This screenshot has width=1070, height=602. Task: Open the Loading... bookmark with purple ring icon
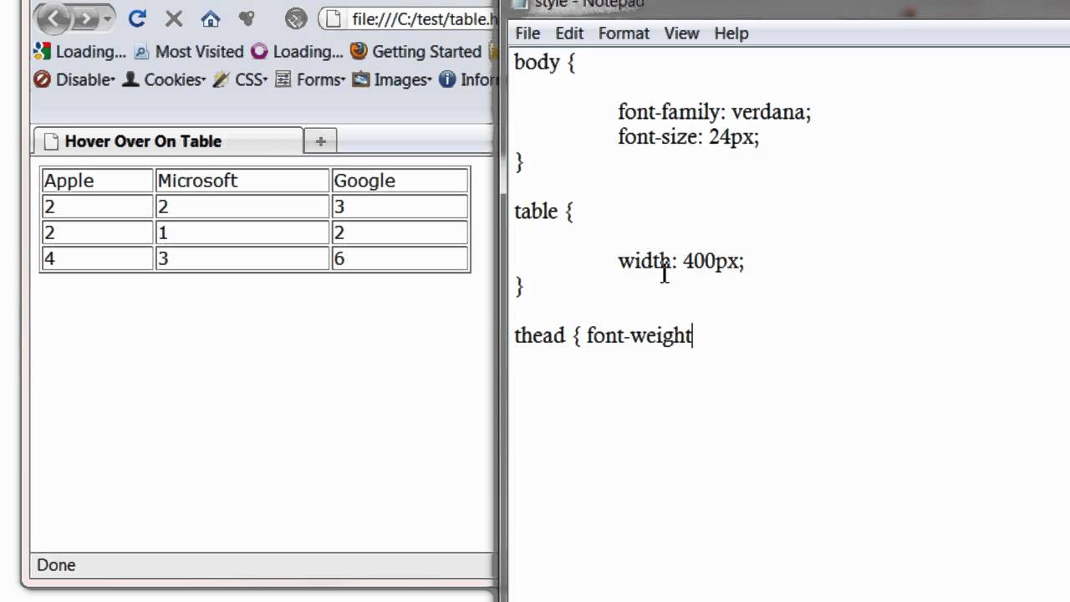pos(297,52)
